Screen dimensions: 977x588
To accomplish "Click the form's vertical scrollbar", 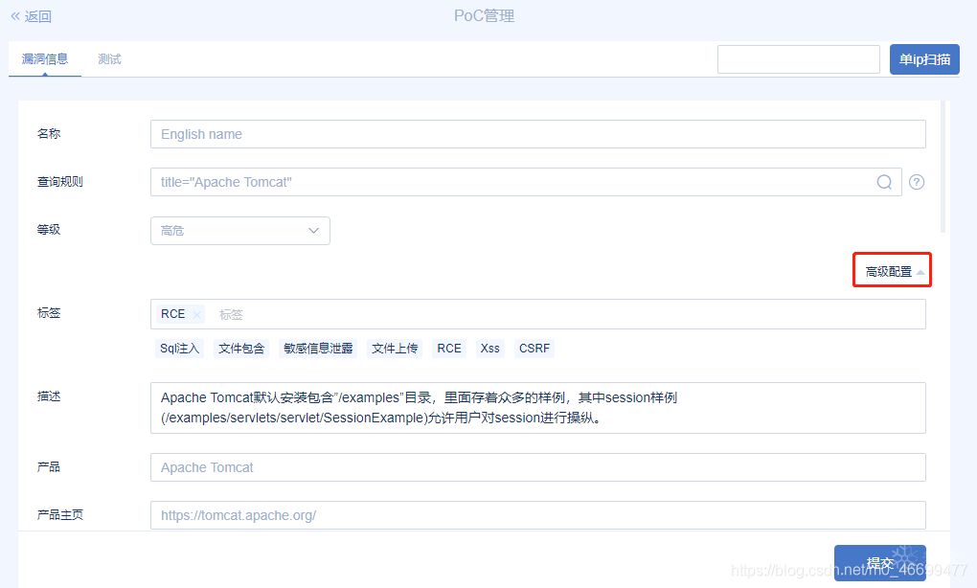I will coord(943,167).
